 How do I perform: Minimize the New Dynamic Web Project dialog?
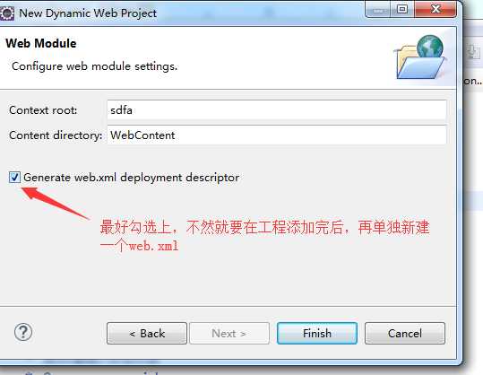pos(378,10)
